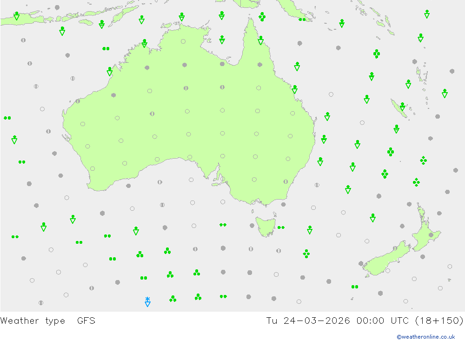Screen dimensions: 465x341
Task: Click the blue snow shower symbol
Action: point(147,302)
